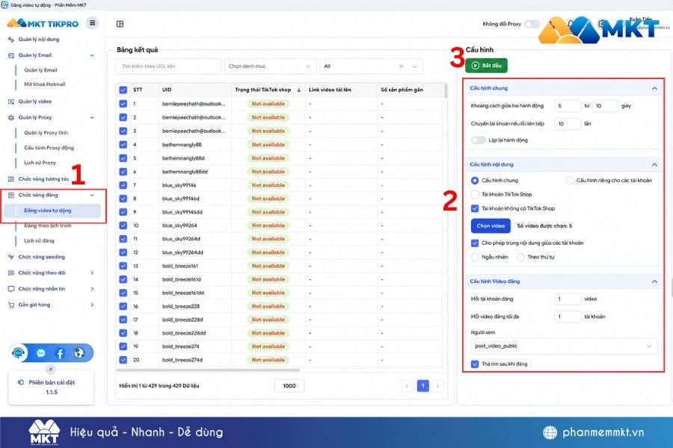The width and height of the screenshot is (673, 448).
Task: Click the Chức năng tương tác icon
Action: pos(11,179)
